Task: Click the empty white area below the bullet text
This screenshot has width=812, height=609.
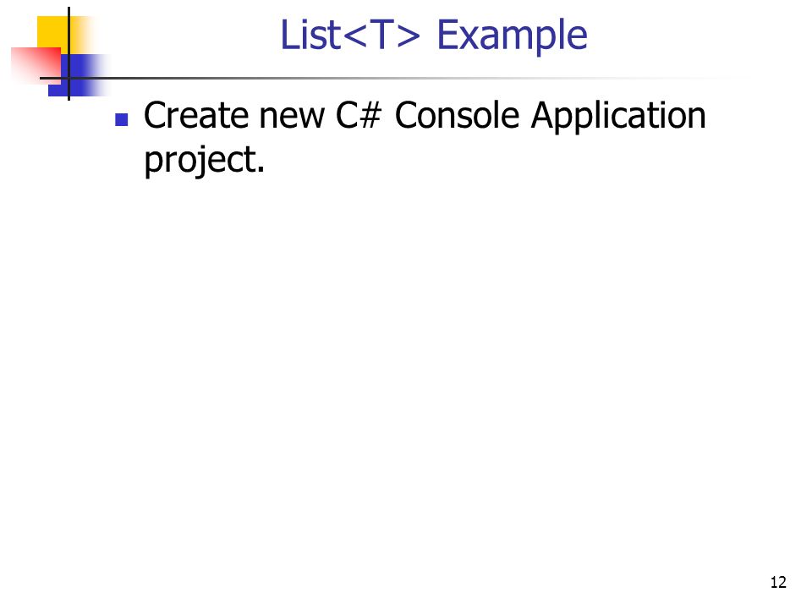Action: point(406,363)
